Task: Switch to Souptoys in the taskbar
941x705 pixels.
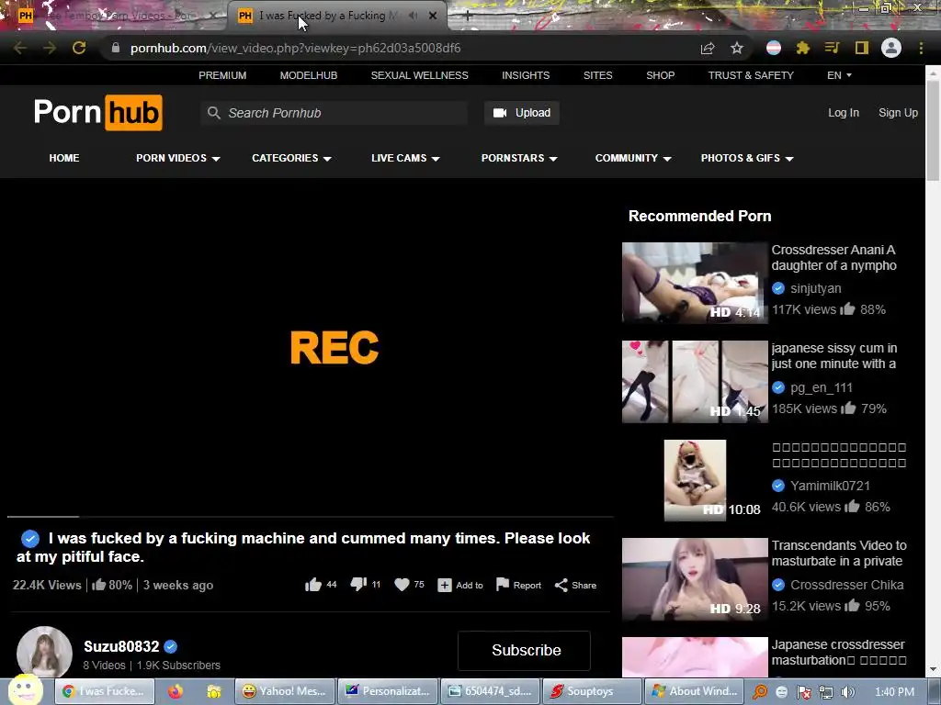Action: click(592, 691)
